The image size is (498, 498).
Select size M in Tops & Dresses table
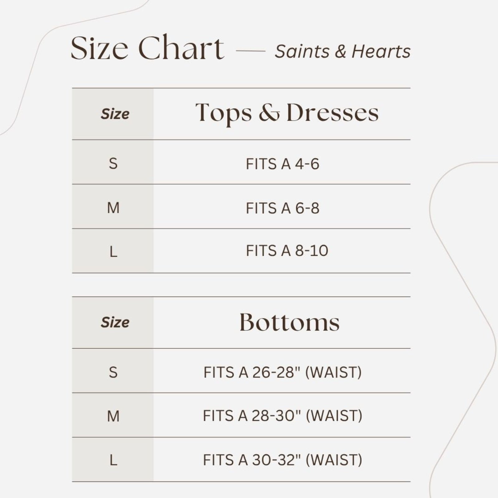(x=113, y=208)
